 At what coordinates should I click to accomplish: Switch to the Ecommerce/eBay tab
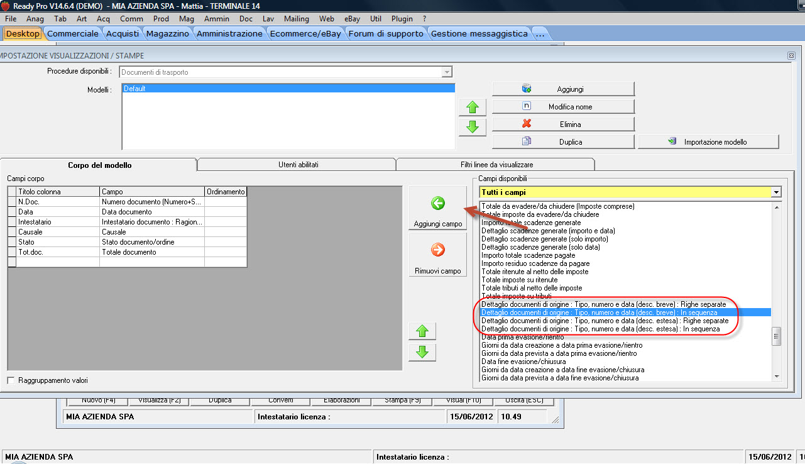point(305,33)
